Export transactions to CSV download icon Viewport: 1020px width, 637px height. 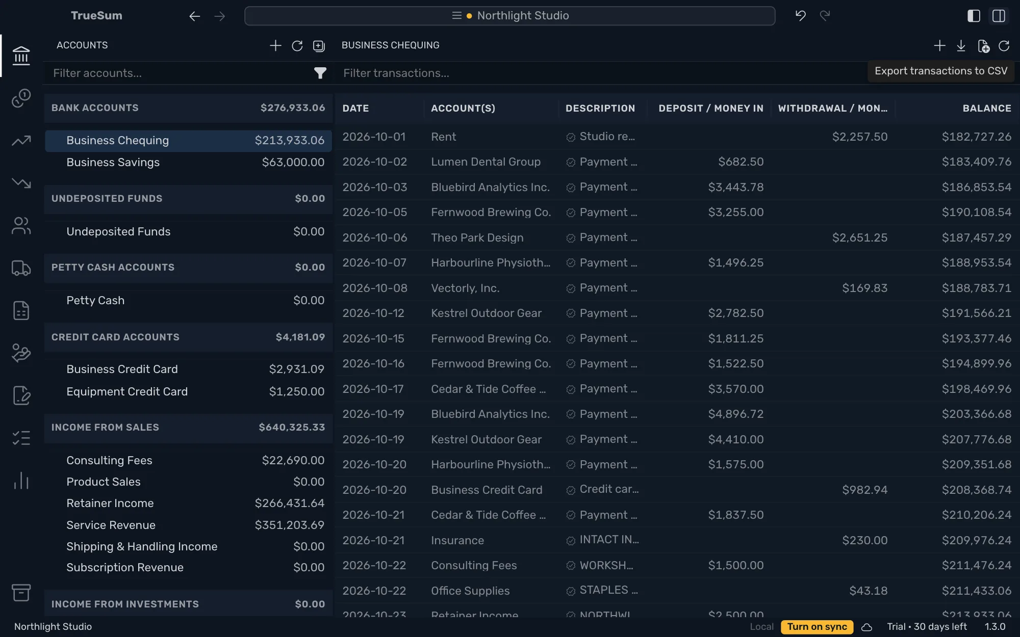[x=961, y=46]
